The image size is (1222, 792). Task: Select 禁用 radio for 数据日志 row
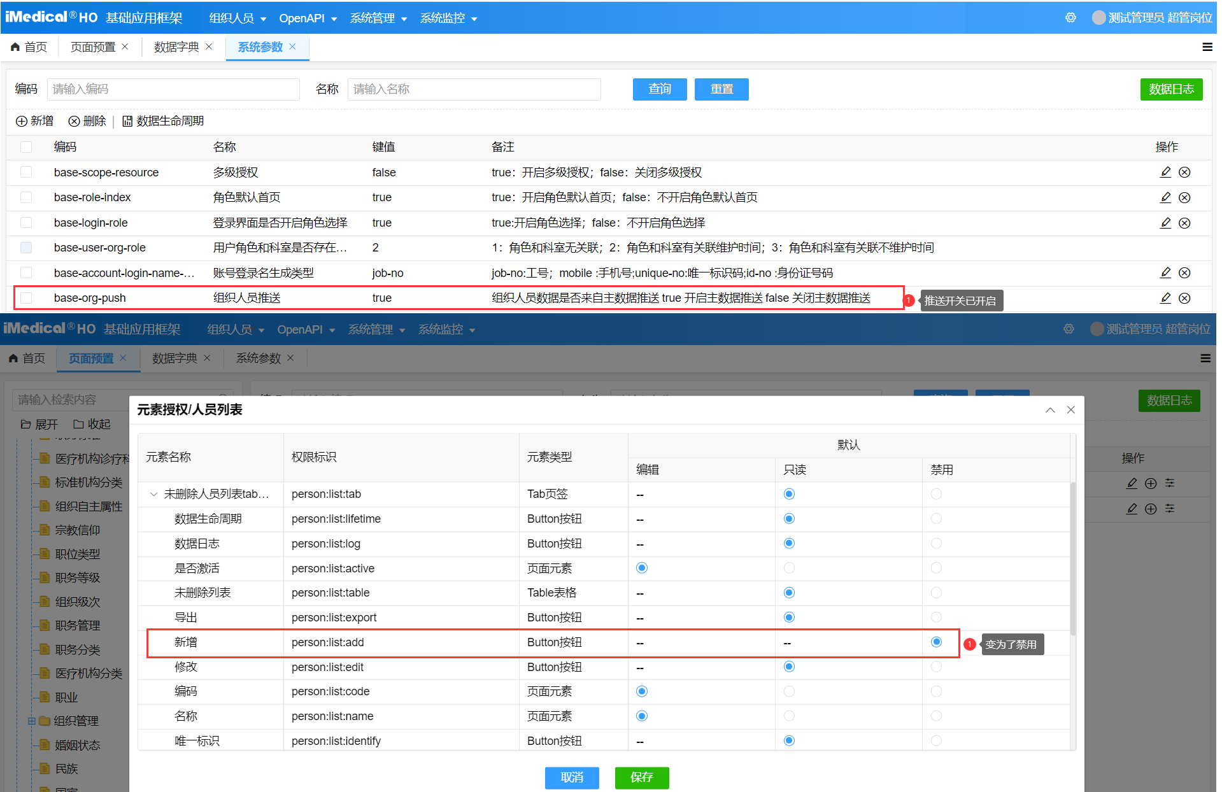click(936, 544)
